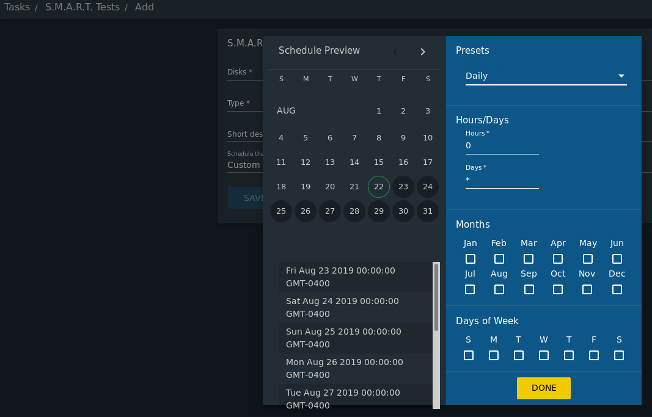The width and height of the screenshot is (652, 417).
Task: Click the Schedule Preview heading
Action: coord(319,51)
